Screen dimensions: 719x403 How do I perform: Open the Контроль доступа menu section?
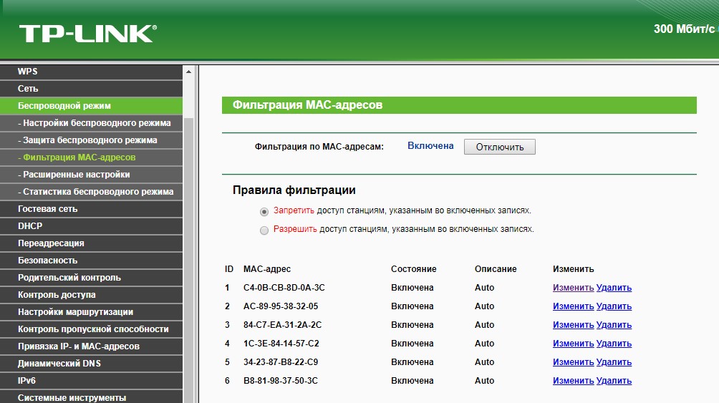pos(91,295)
